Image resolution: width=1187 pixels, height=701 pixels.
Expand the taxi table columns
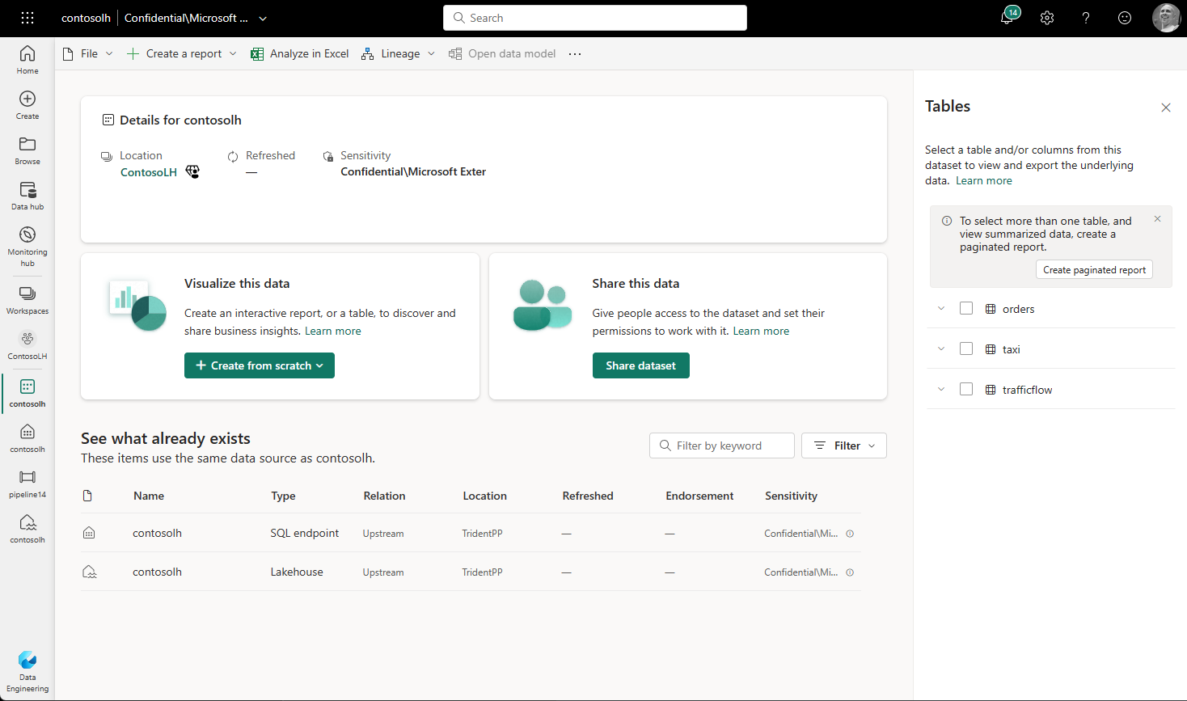tap(941, 348)
